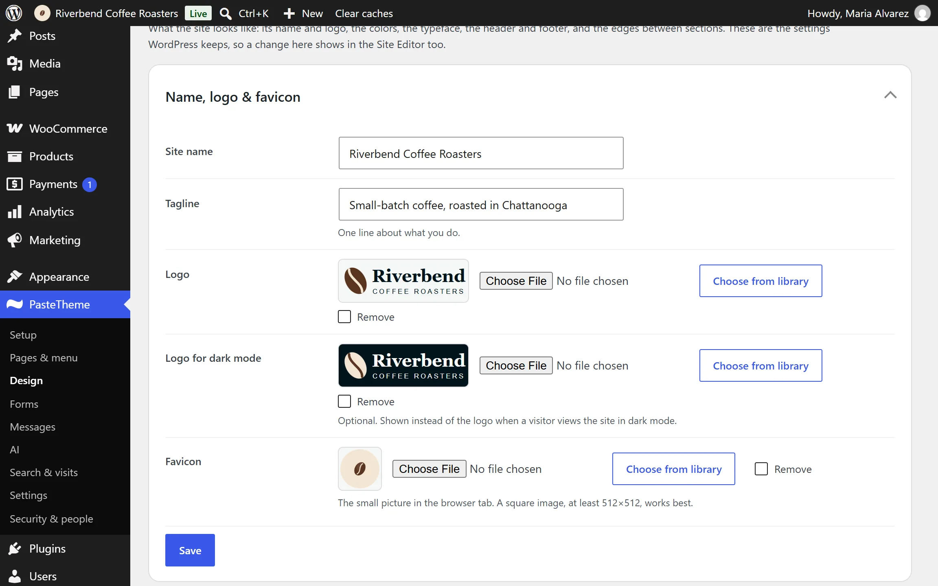The image size is (938, 586).
Task: Click the Payments notification badge
Action: (90, 184)
